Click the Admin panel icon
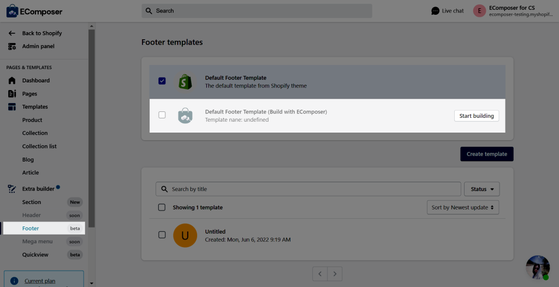This screenshot has height=287, width=559. (12, 46)
